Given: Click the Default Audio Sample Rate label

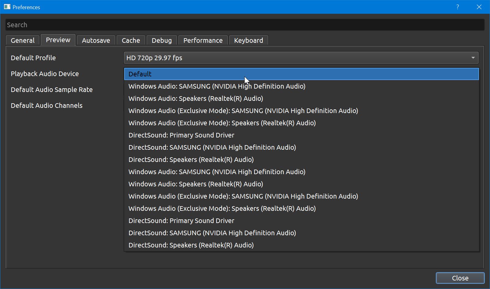Looking at the screenshot, I should (52, 90).
